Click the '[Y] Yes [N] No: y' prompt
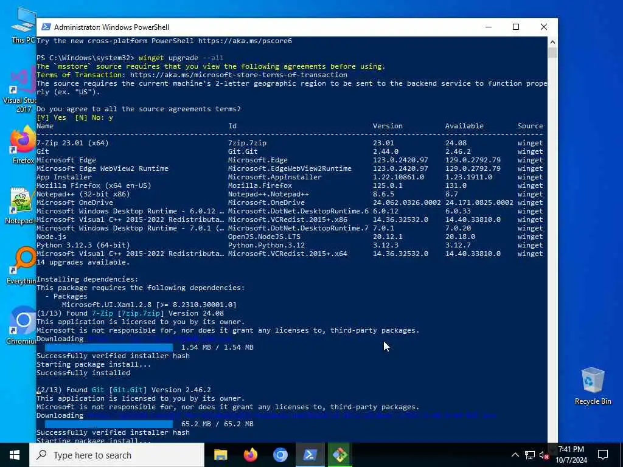Screen dimensions: 623x467 [x=75, y=117]
